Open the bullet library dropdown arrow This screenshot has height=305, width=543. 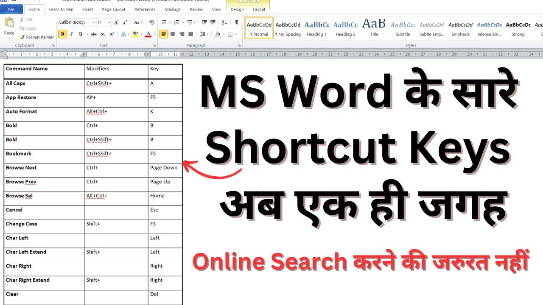(x=170, y=22)
